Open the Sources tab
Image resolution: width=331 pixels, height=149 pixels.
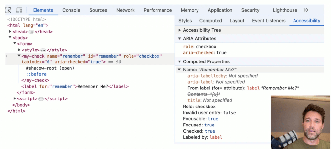point(98,10)
